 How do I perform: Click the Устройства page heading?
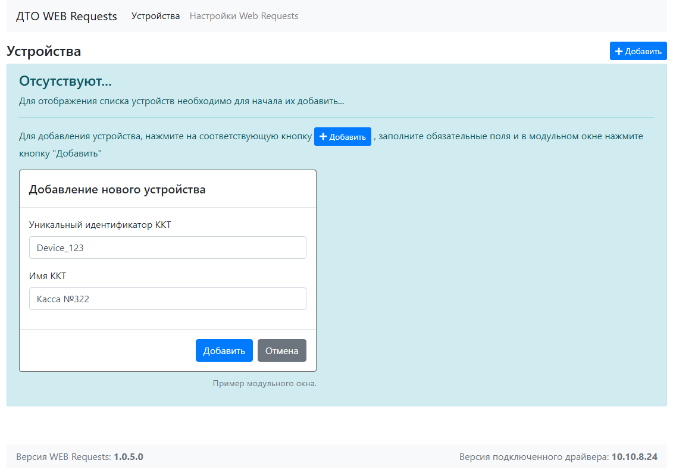point(44,52)
